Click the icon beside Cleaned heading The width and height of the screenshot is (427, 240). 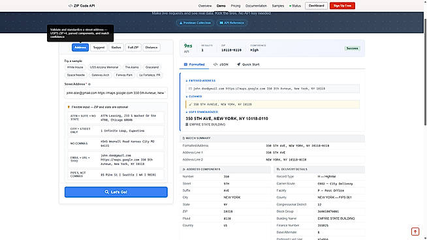coord(187,97)
